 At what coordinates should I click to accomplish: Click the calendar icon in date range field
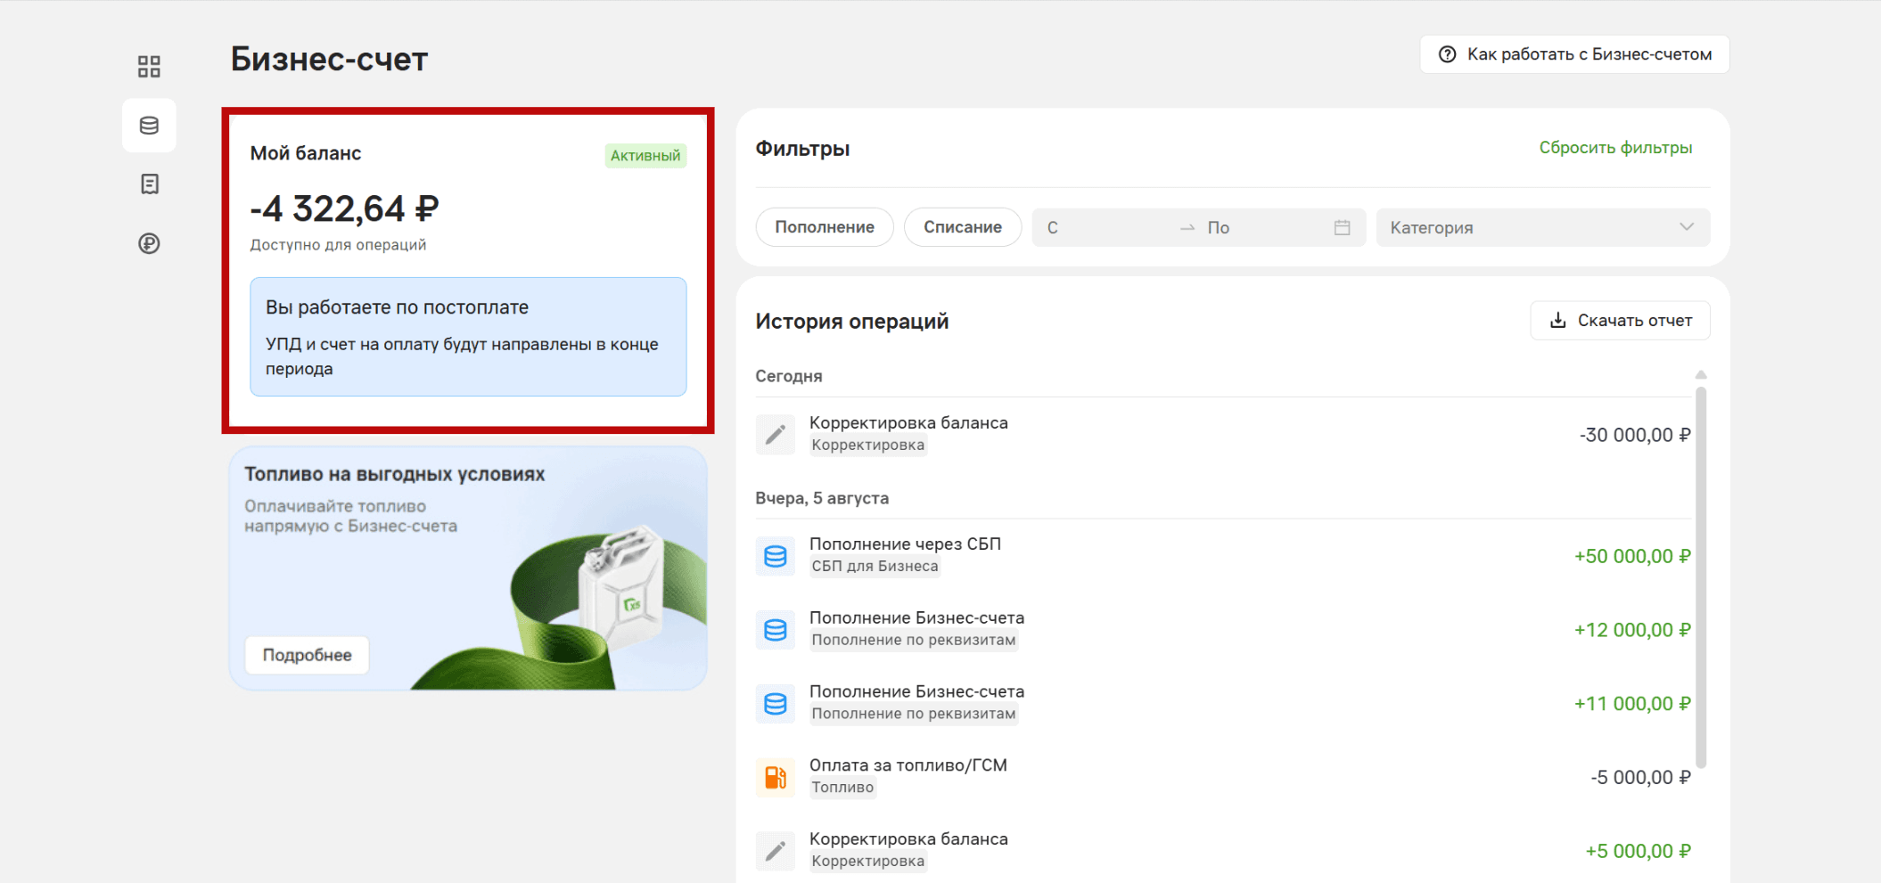pos(1342,227)
